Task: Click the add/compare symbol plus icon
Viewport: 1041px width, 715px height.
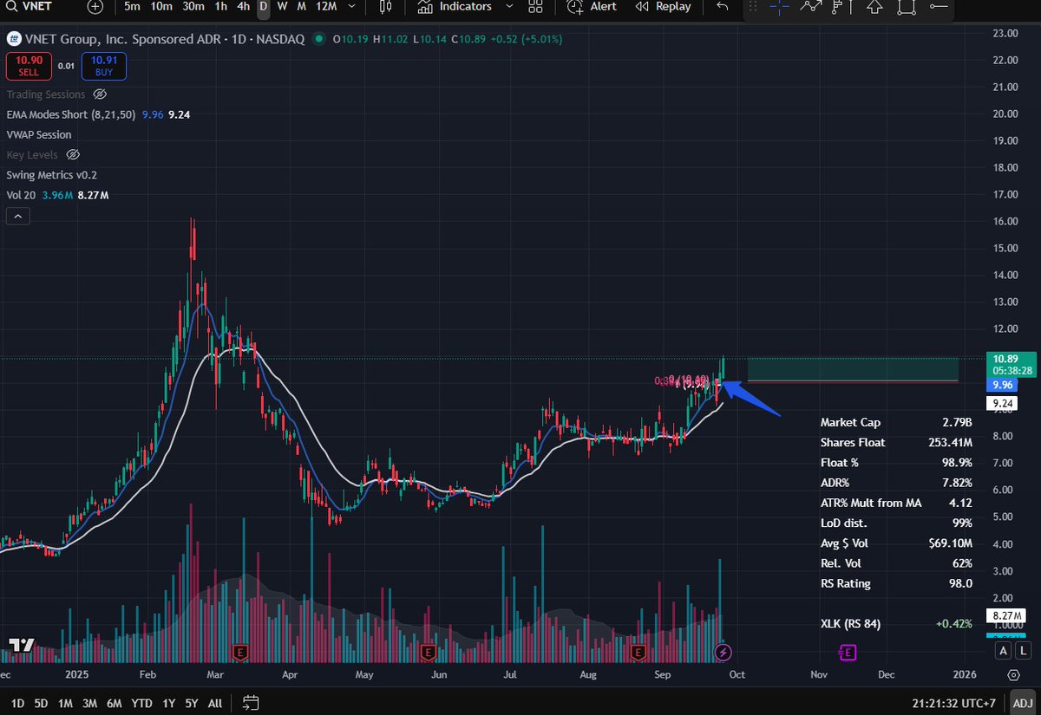Action: 95,6
